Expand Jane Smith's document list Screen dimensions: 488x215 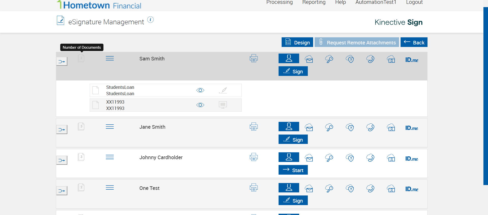[x=81, y=126]
